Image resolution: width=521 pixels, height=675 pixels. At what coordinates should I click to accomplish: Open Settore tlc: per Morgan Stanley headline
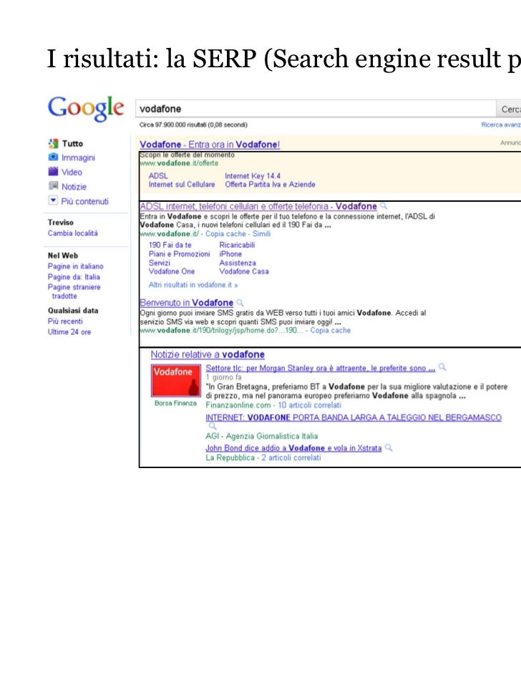point(321,368)
